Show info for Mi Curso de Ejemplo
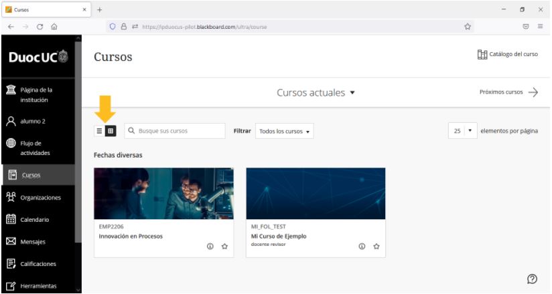 coord(362,247)
